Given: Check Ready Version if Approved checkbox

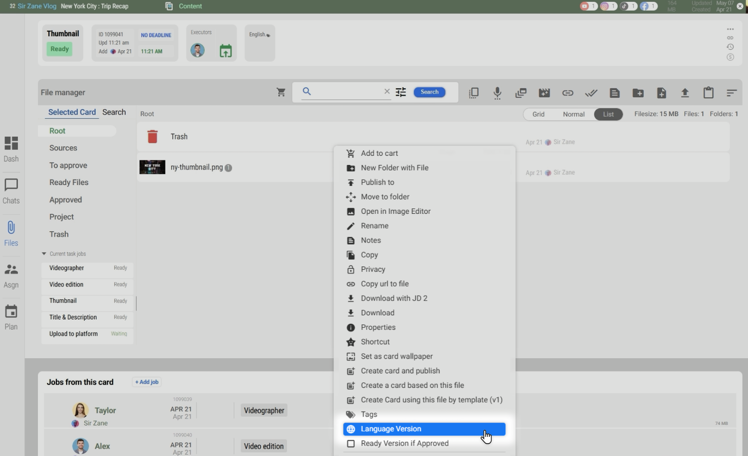Looking at the screenshot, I should tap(351, 444).
